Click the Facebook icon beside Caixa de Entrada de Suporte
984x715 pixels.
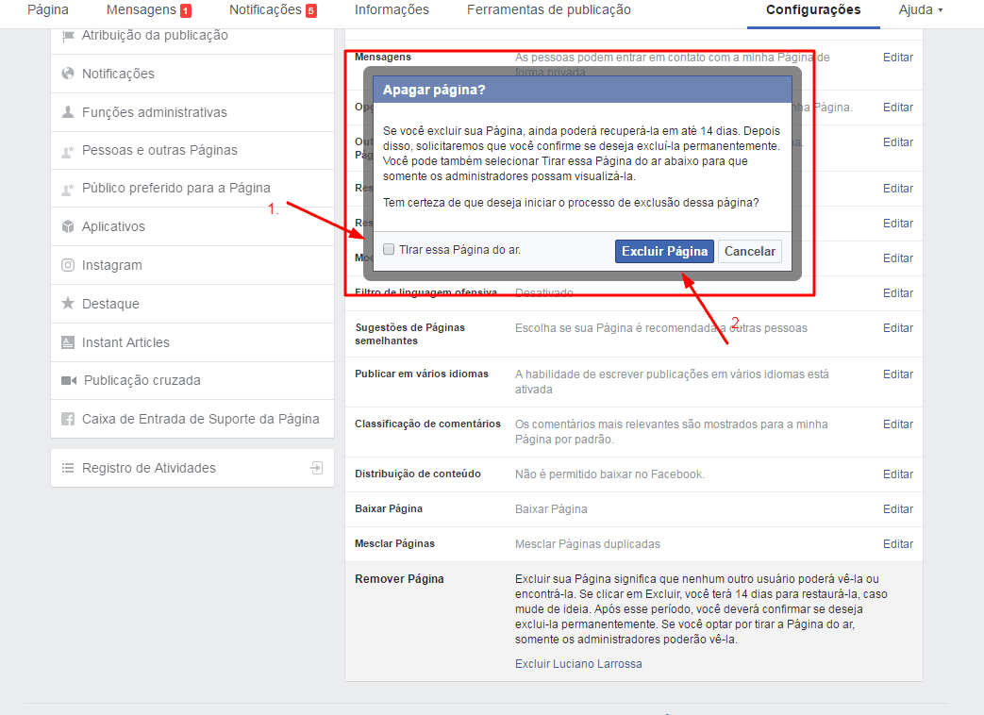coord(68,419)
